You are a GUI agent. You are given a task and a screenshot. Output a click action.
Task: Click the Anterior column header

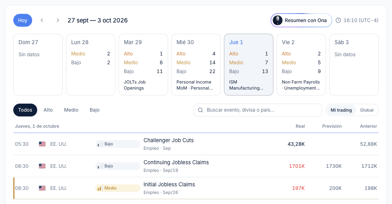(369, 126)
